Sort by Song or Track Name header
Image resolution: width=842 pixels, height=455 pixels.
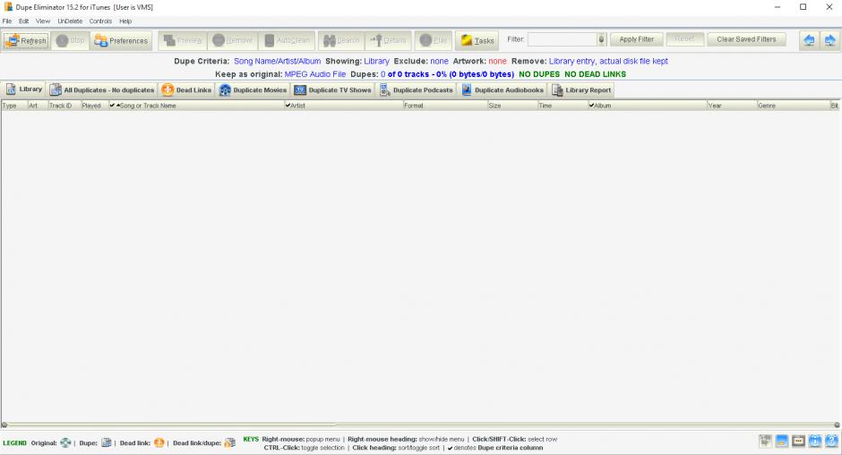point(196,105)
